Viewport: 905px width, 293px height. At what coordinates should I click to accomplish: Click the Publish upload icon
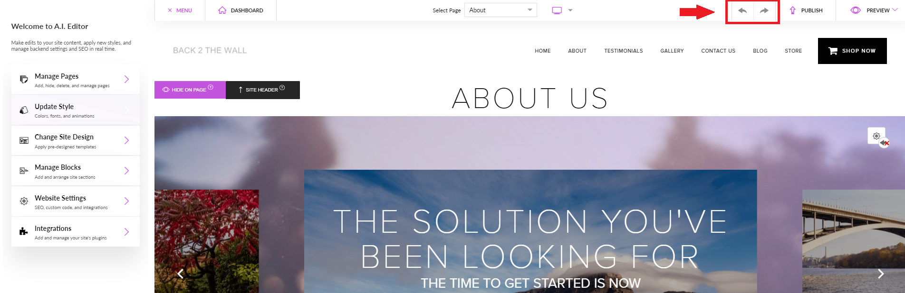click(x=792, y=10)
